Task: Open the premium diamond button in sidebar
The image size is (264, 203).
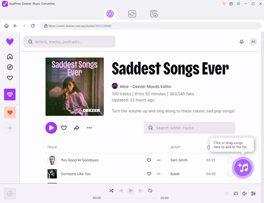Action: pos(10,95)
